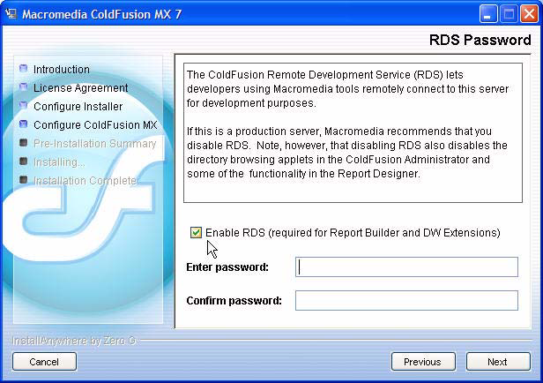Click the installer icon in title bar

(11, 14)
